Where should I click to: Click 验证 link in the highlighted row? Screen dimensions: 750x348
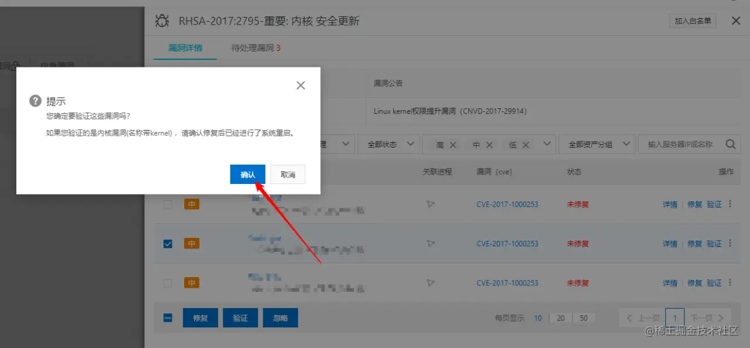(x=714, y=244)
